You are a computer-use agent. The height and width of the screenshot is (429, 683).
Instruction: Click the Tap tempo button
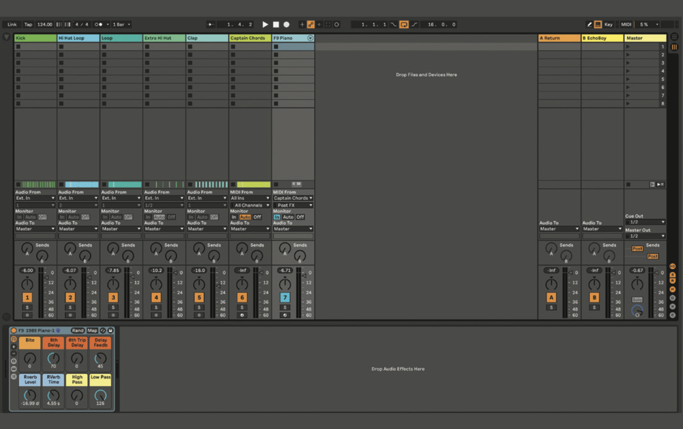pos(27,24)
